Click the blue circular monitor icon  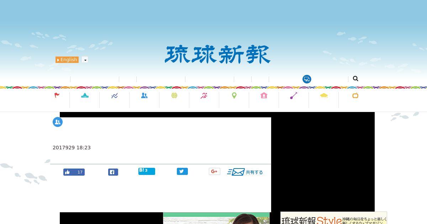click(307, 79)
